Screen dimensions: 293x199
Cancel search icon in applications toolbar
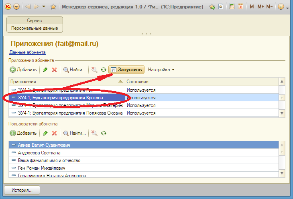tap(94, 70)
